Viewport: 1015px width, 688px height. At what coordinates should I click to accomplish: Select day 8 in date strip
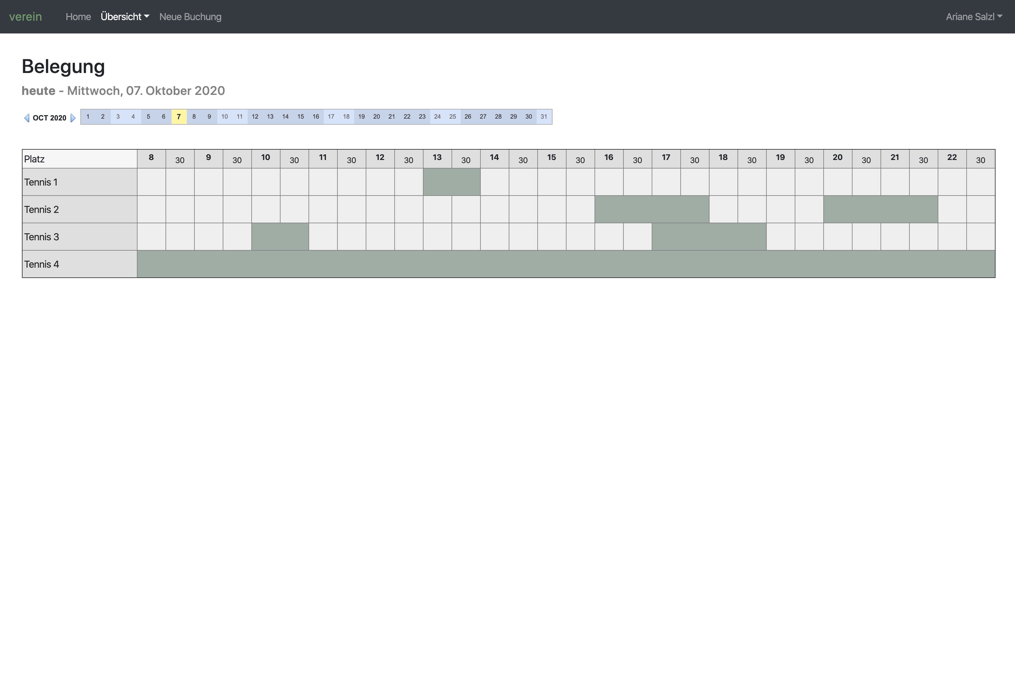[194, 116]
